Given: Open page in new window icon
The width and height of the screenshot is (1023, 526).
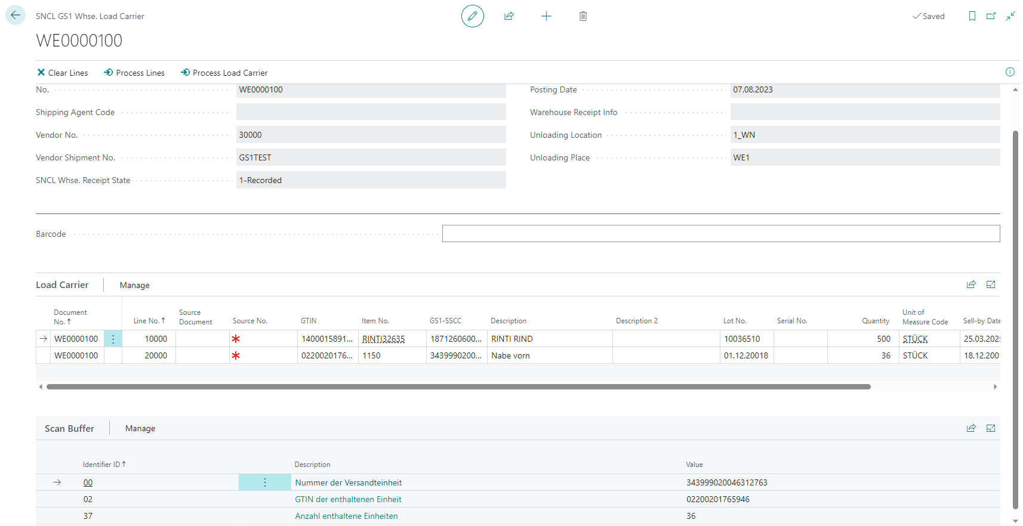Looking at the screenshot, I should (x=991, y=16).
